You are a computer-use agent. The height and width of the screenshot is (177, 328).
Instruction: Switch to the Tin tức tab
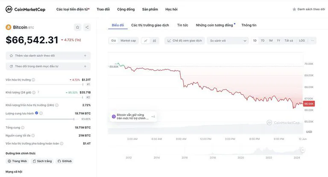[x=182, y=25]
